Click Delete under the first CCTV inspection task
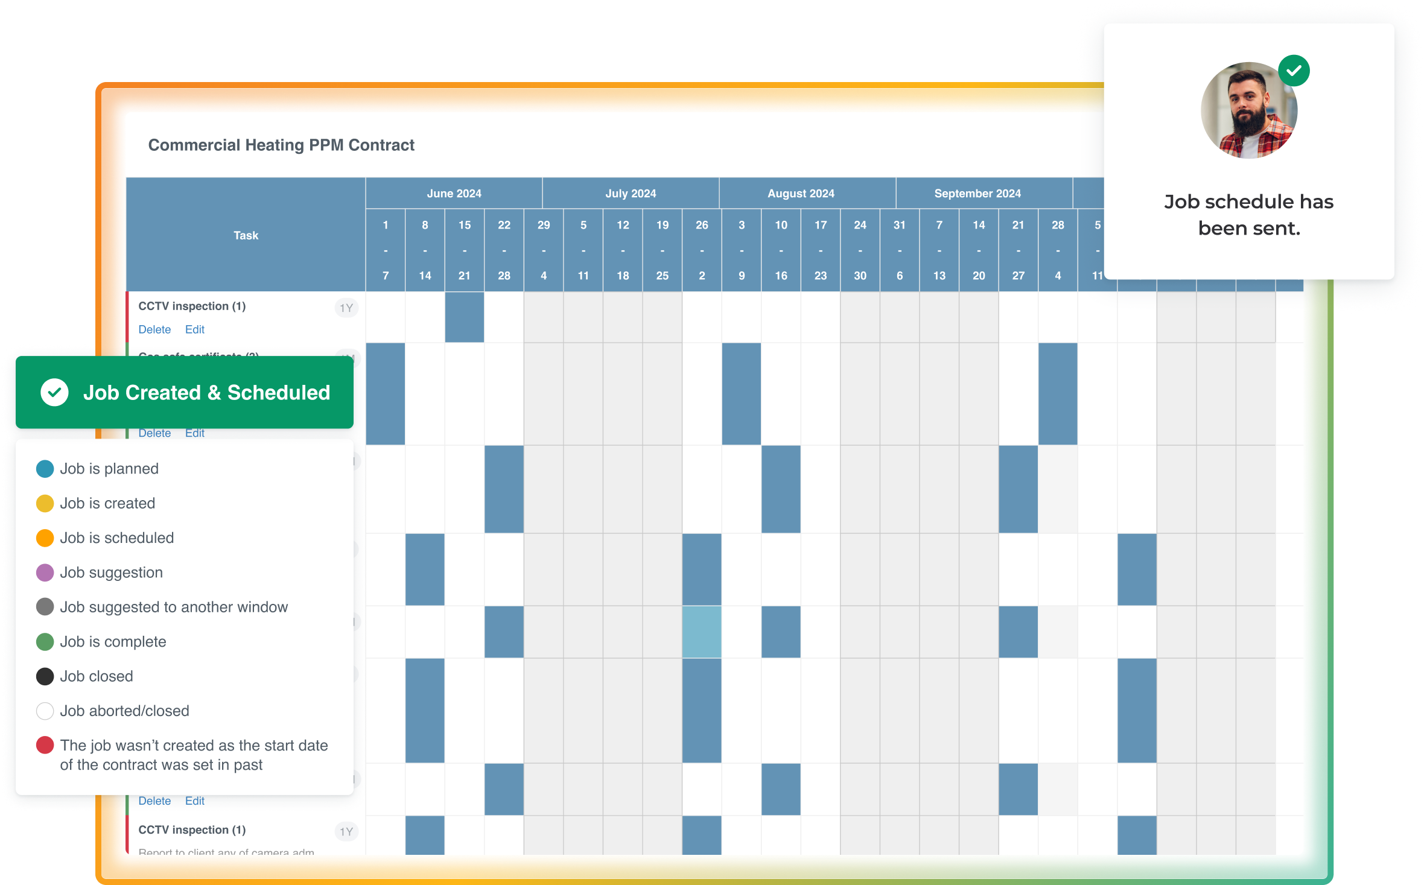This screenshot has width=1424, height=885. coord(154,329)
